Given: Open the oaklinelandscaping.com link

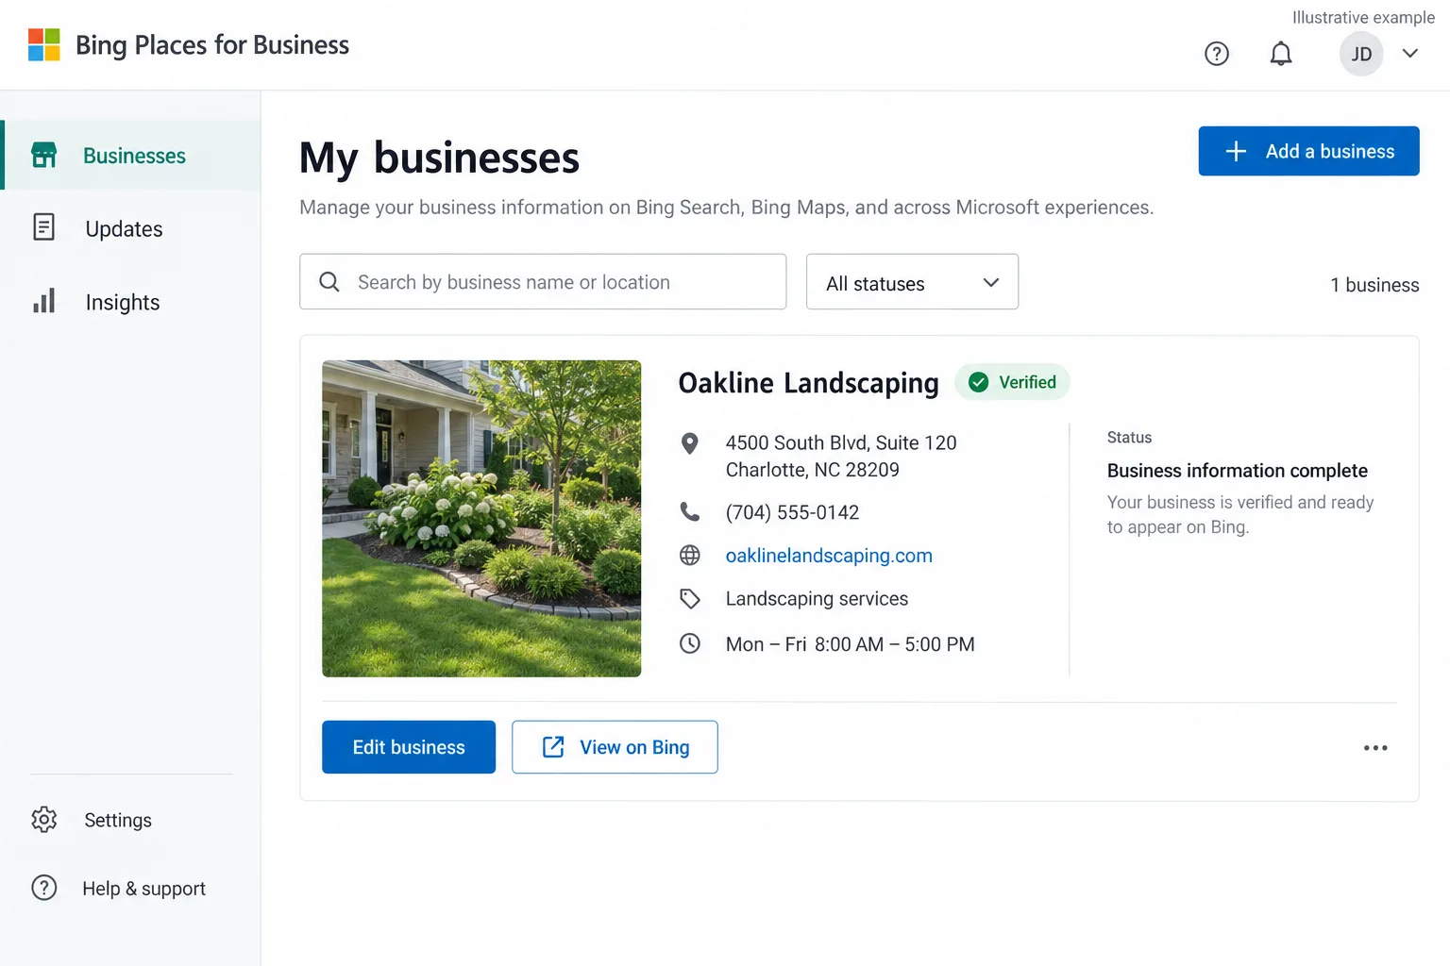Looking at the screenshot, I should [829, 556].
